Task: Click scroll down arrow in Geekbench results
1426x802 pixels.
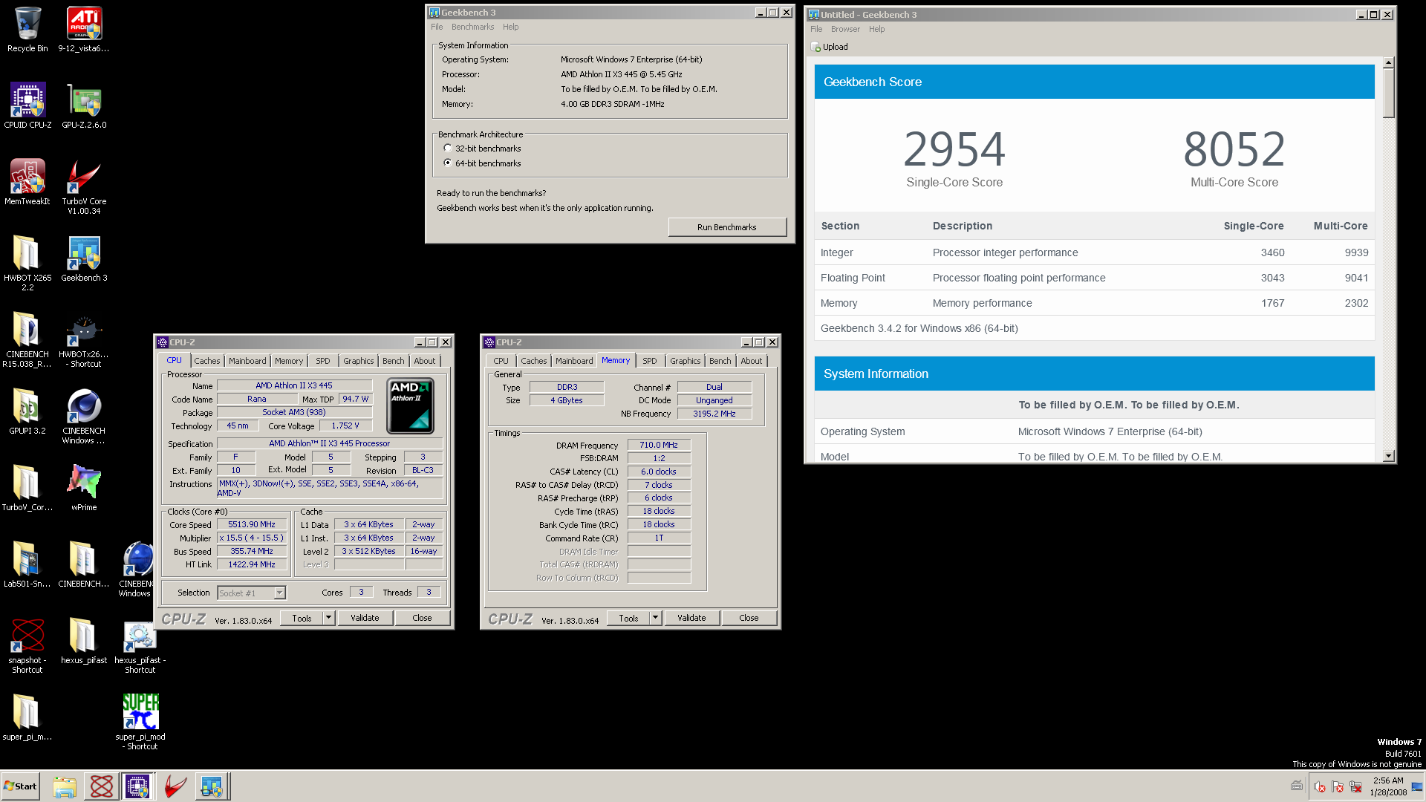Action: (x=1388, y=456)
